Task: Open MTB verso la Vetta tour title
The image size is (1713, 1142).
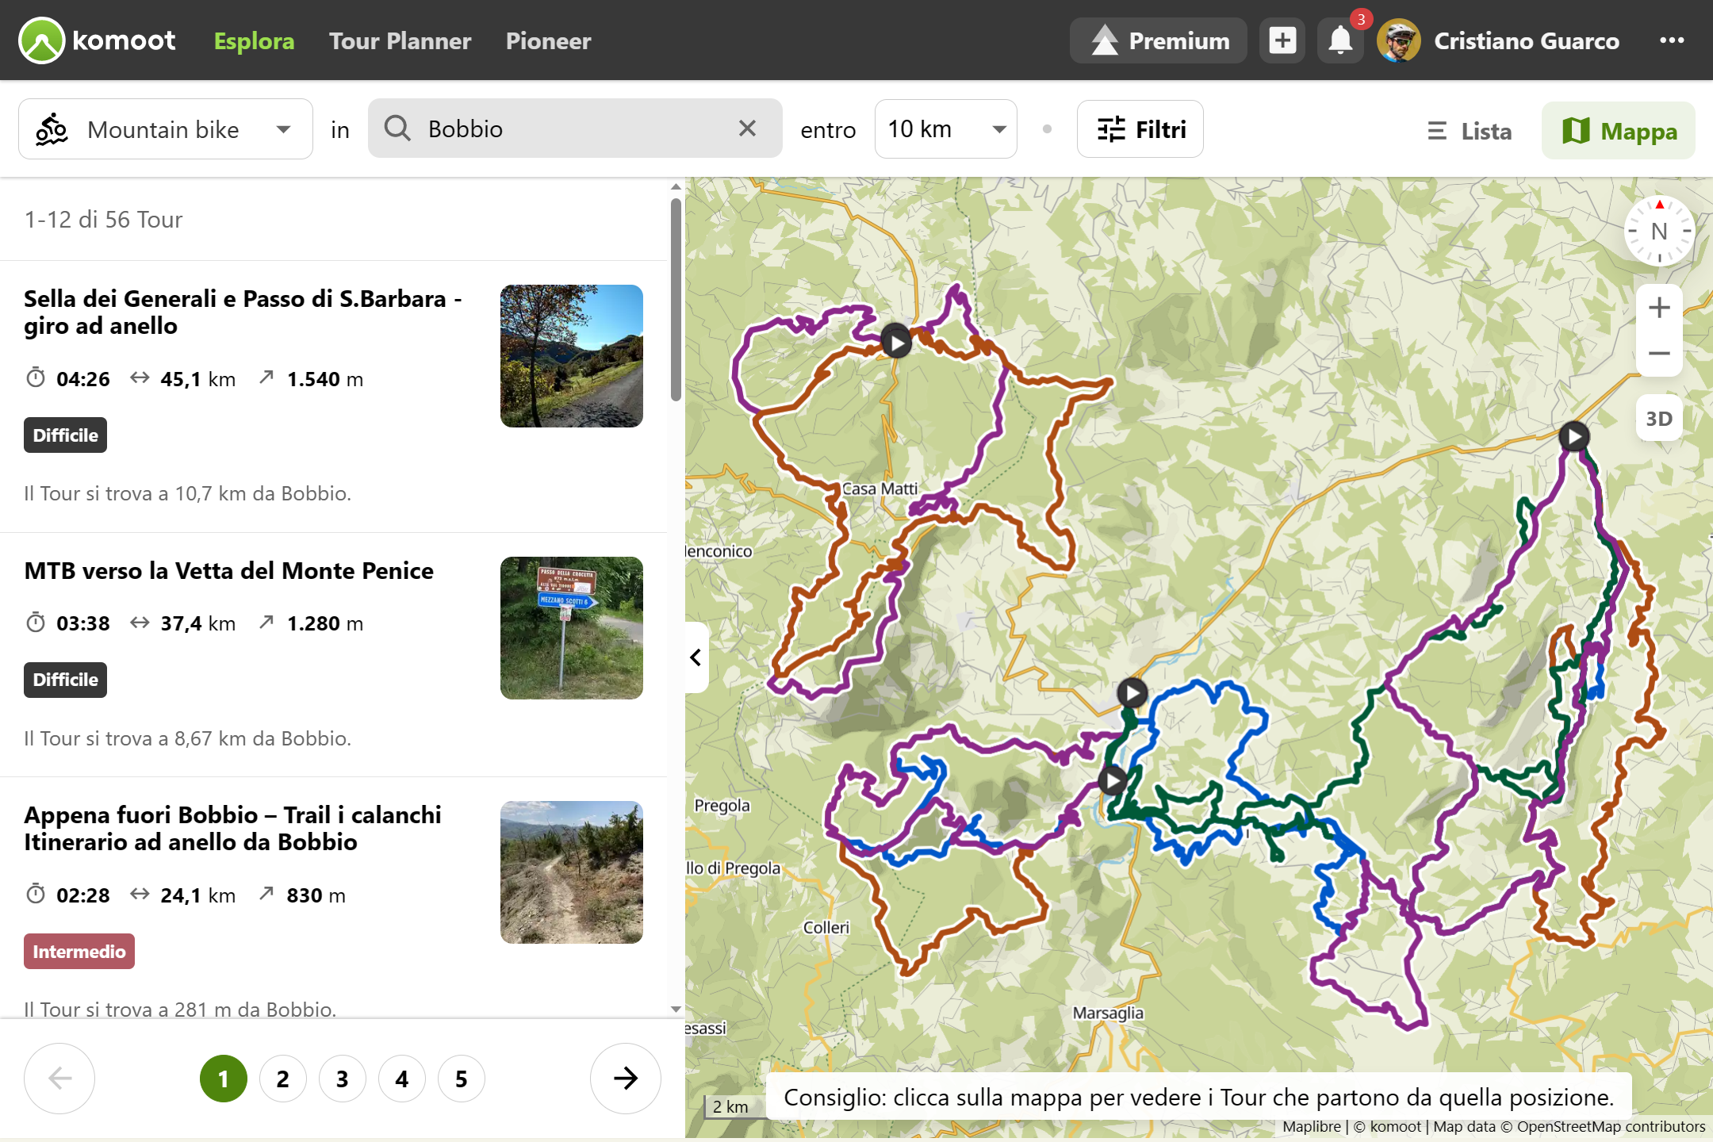Action: [x=229, y=571]
